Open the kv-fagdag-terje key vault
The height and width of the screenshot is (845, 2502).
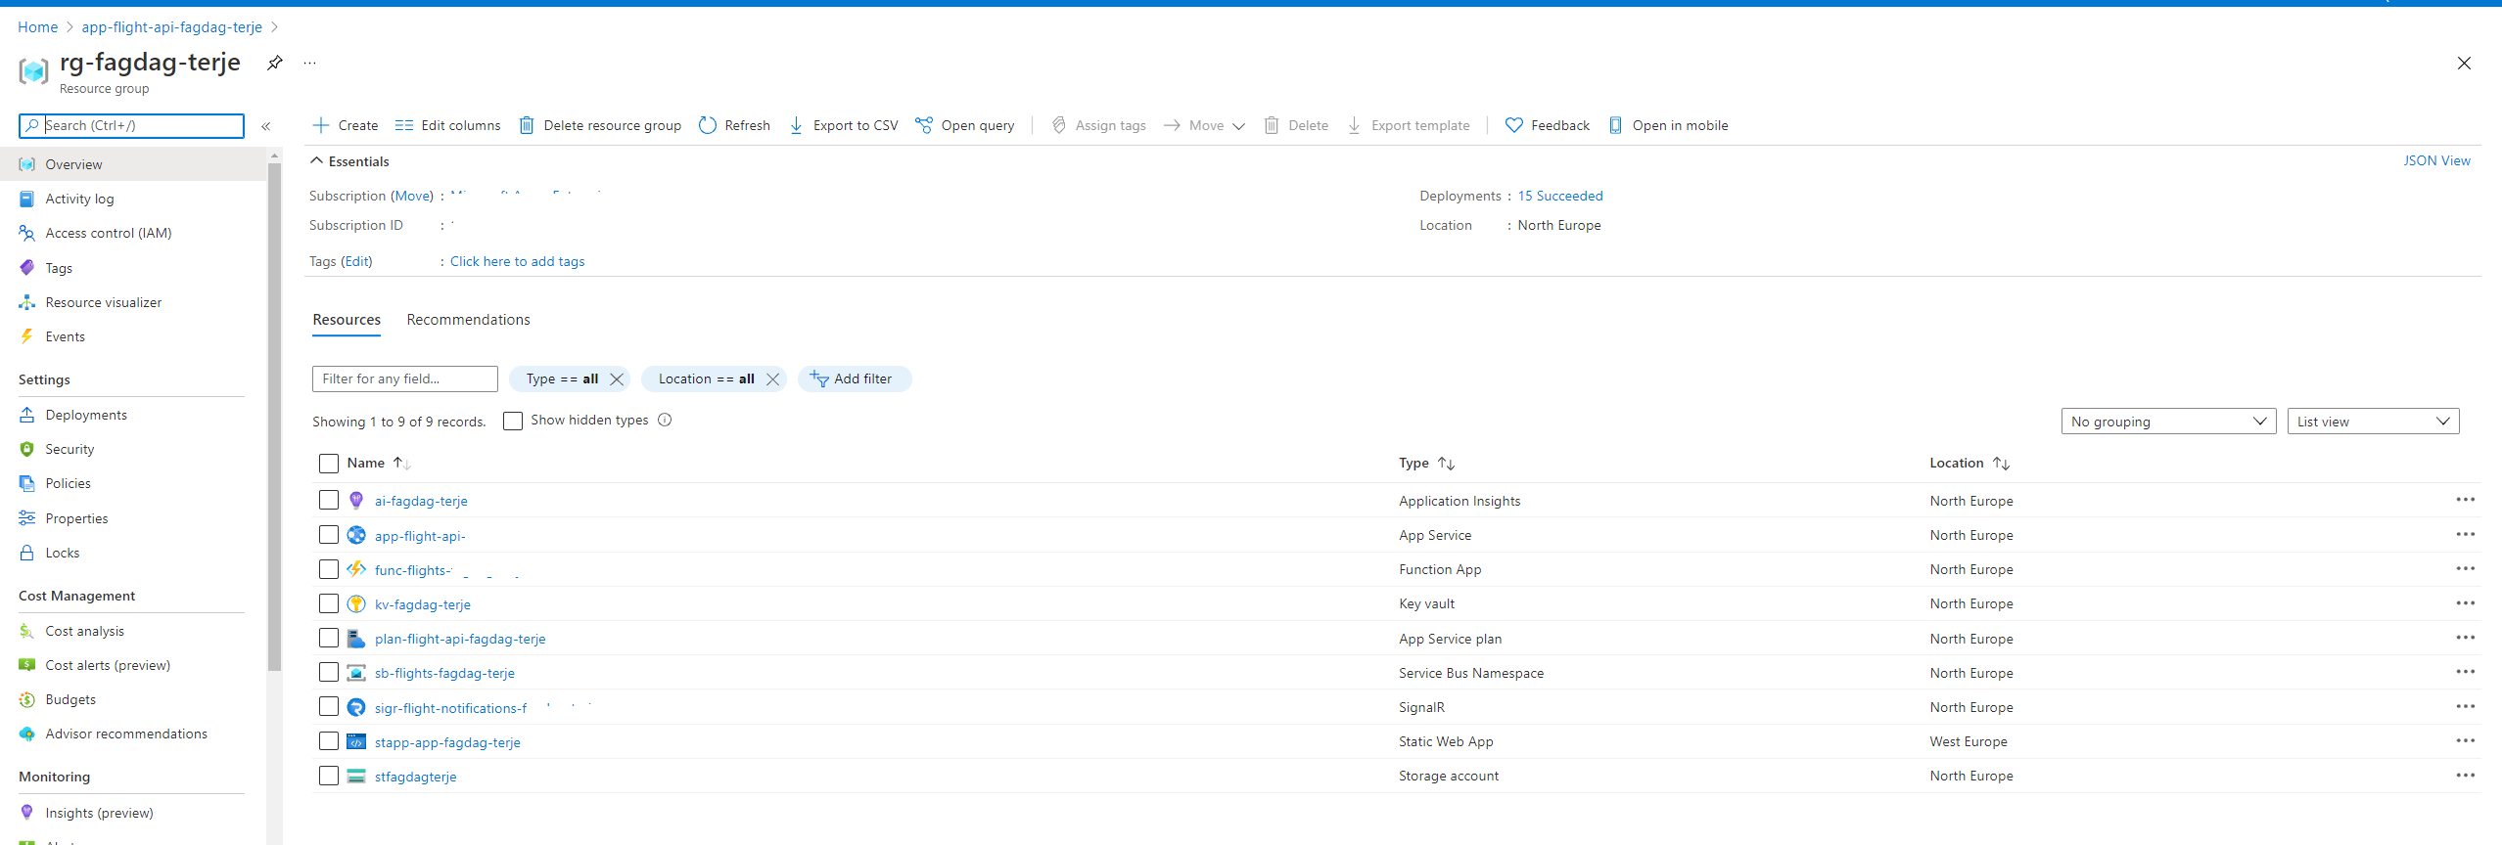pyautogui.click(x=423, y=604)
